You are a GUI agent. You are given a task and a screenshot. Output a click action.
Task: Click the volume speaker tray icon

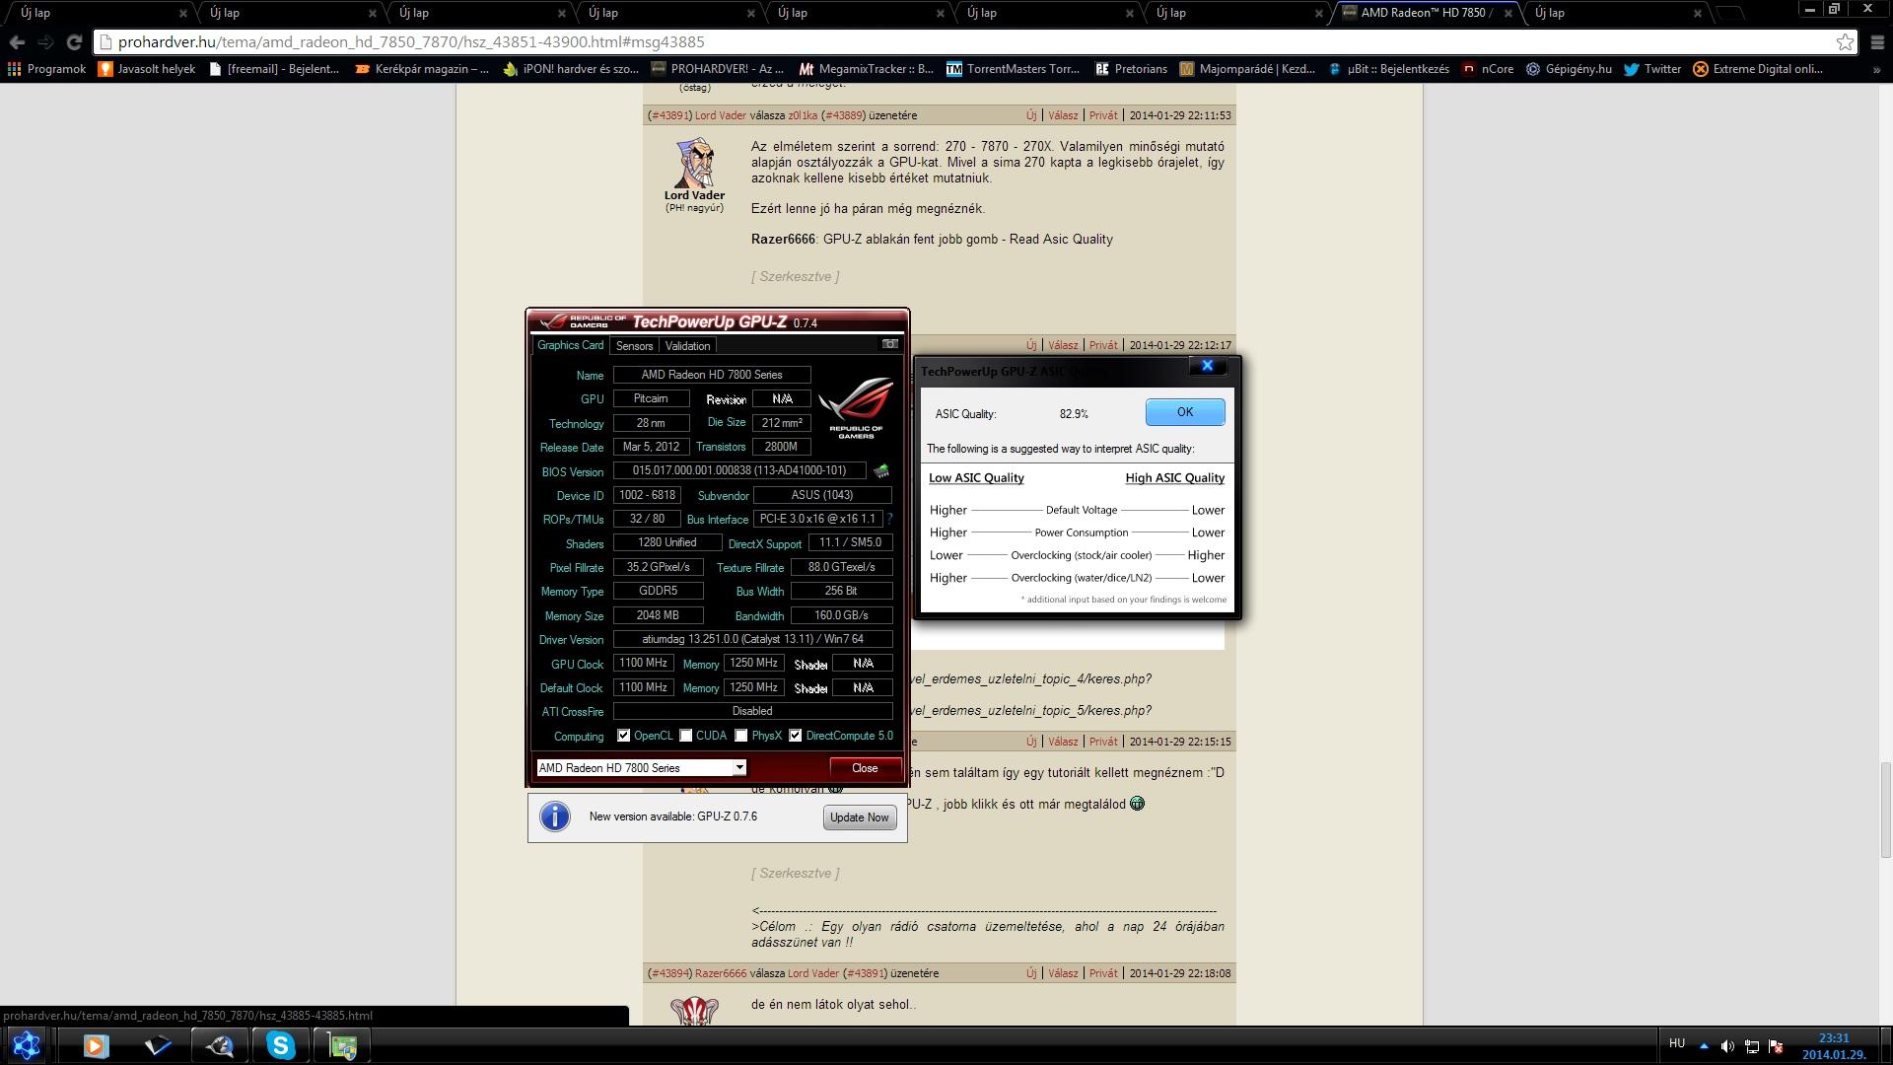point(1727,1046)
